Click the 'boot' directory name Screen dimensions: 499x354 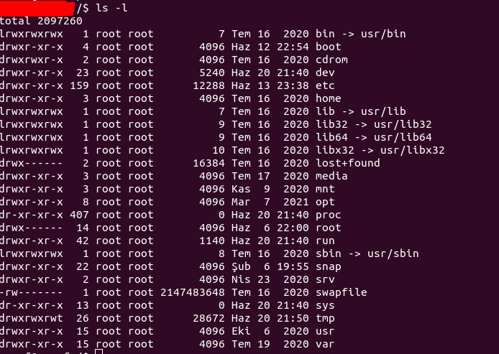328,47
